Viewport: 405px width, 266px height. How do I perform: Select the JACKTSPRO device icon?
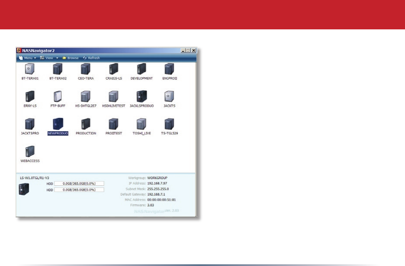coord(30,124)
